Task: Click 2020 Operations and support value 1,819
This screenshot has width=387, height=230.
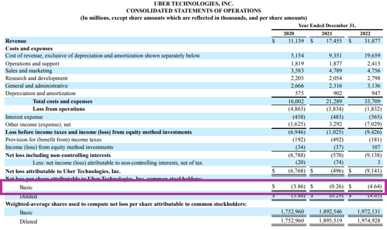Action: (x=297, y=63)
